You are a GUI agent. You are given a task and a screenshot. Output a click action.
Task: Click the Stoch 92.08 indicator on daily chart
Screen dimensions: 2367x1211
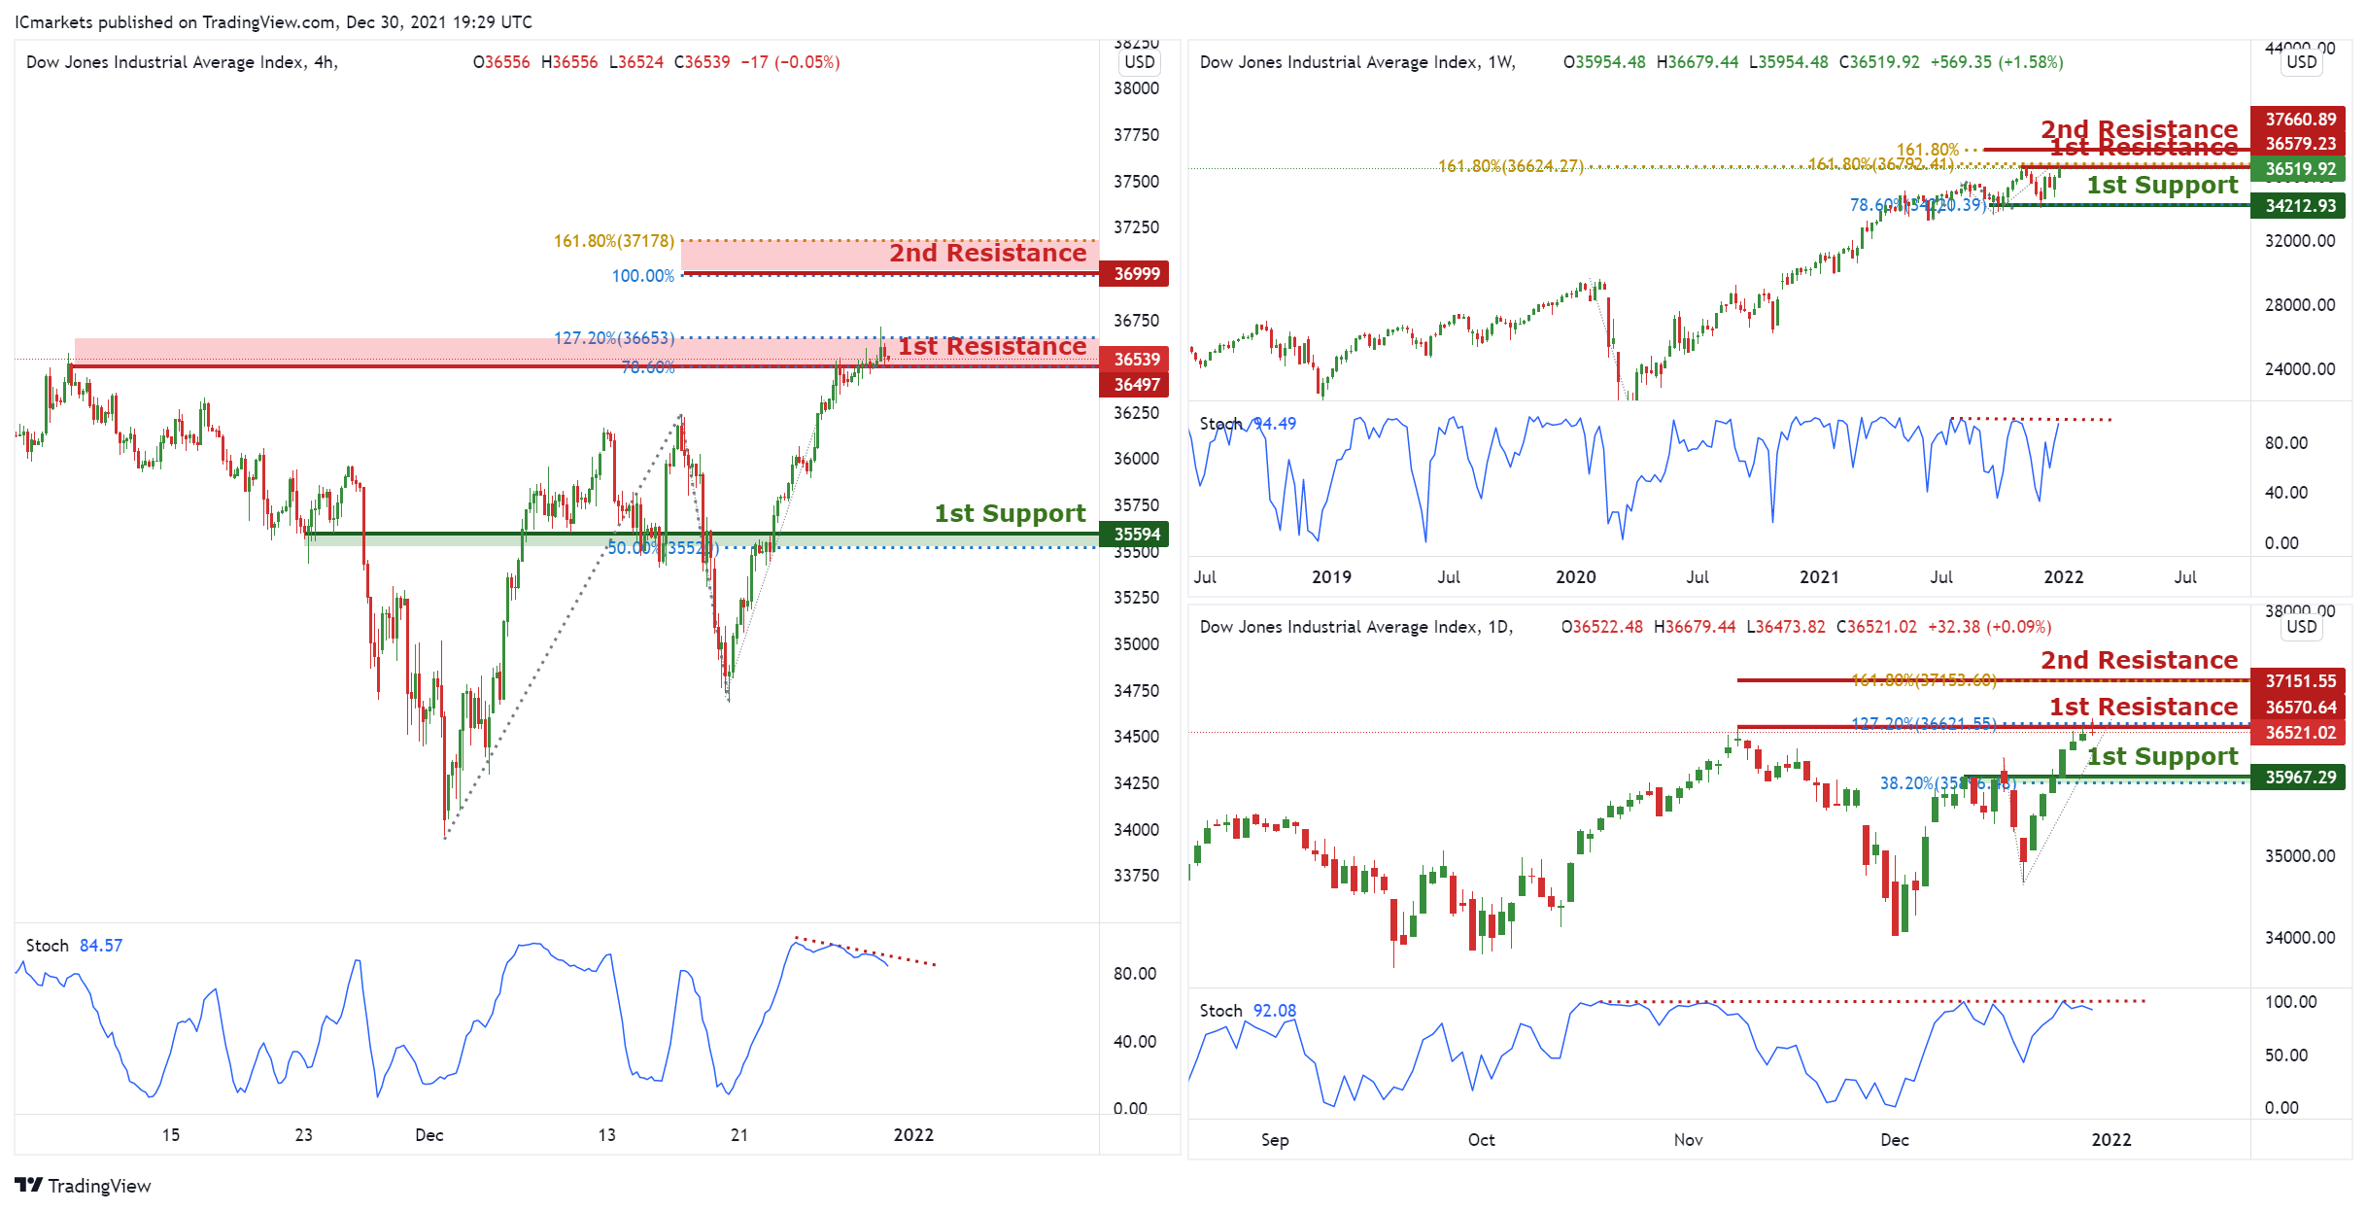(x=1248, y=1011)
